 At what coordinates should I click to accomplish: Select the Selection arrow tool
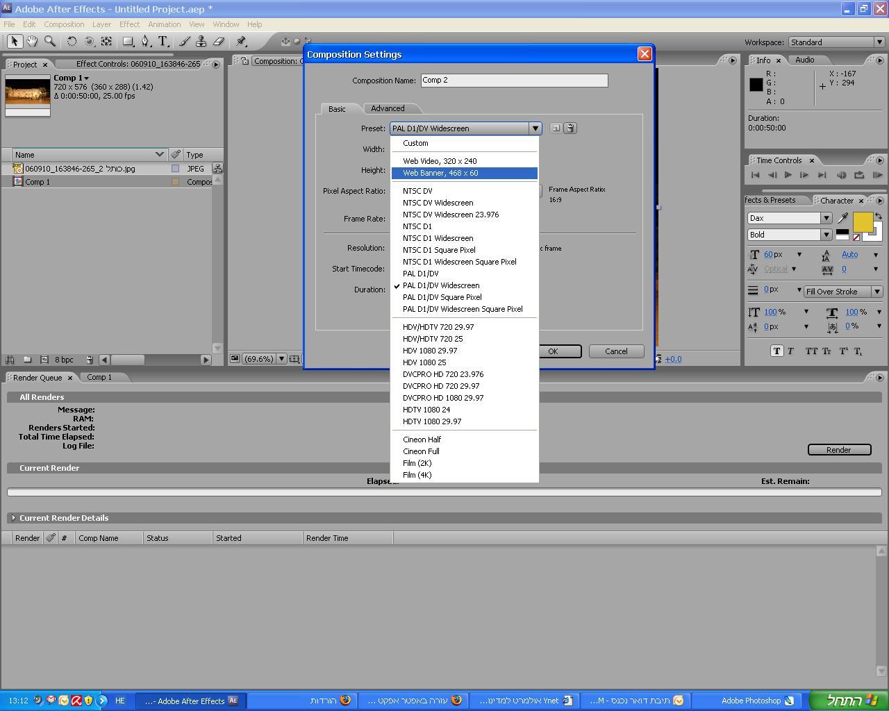15,42
